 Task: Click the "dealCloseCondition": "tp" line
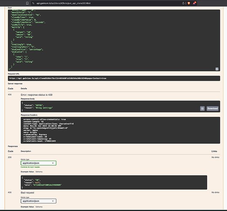(26, 15)
